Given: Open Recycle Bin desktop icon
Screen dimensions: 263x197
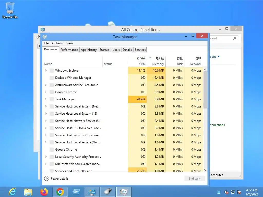Looking at the screenshot, I should pos(10,10).
